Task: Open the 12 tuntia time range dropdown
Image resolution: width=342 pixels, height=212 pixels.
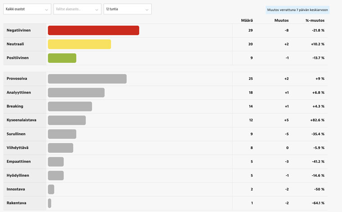Action: [127, 9]
